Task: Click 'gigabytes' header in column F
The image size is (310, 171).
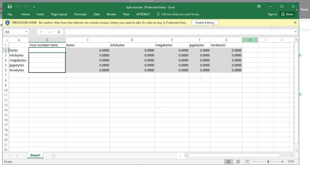Action: (x=197, y=45)
